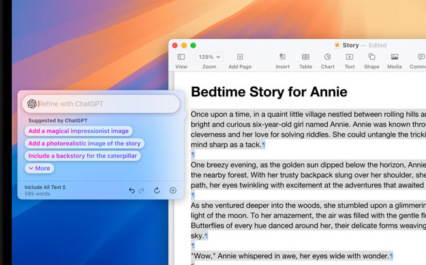The image size is (426, 265).
Task: Click the Story document title
Action: (350, 45)
